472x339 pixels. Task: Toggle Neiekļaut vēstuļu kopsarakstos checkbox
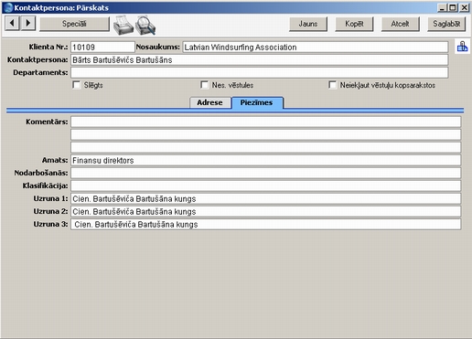[332, 85]
